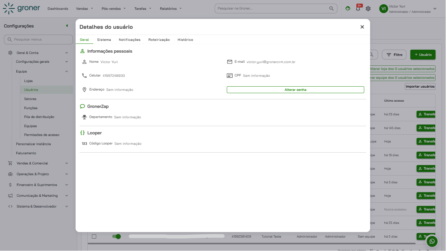Click the Último acesso column header

click(x=394, y=101)
